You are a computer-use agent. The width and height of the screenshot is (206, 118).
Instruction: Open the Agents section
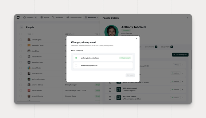coord(45,18)
